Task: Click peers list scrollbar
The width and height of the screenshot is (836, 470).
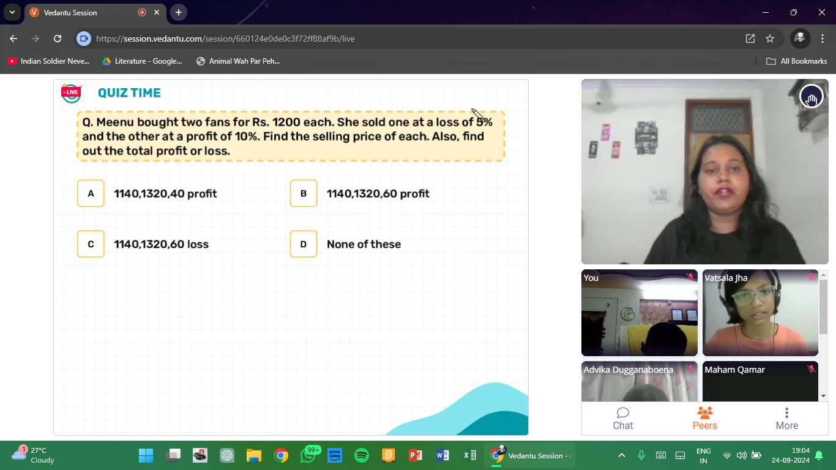Action: click(x=823, y=307)
